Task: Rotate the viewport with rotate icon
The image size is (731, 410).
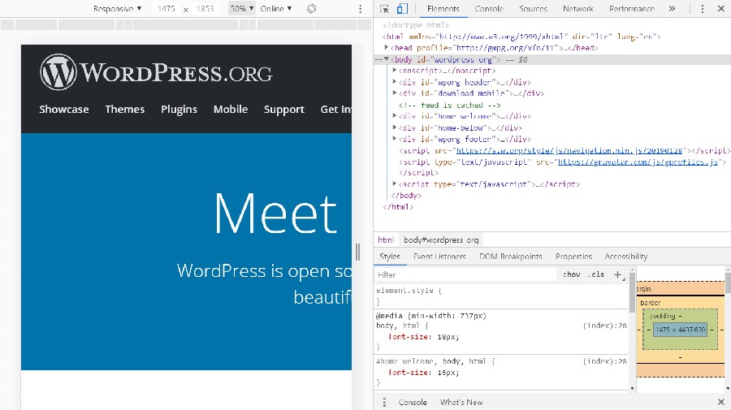Action: point(311,8)
